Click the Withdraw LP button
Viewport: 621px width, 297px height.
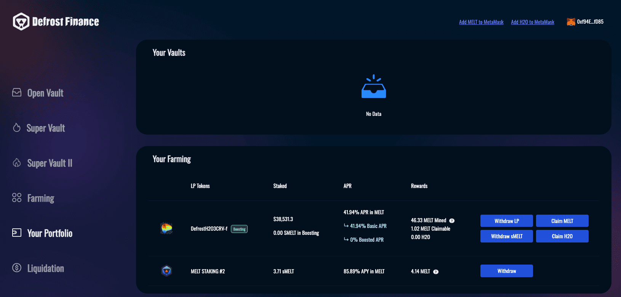[507, 221]
